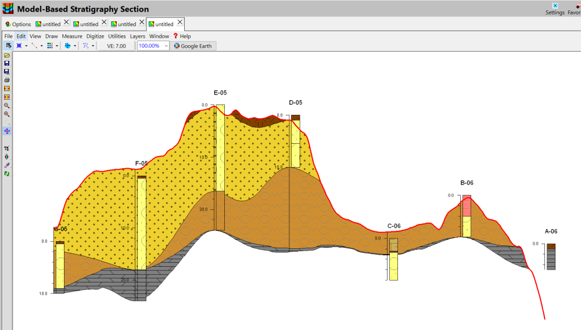
Task: Click the Print icon in left sidebar
Action: 7,79
